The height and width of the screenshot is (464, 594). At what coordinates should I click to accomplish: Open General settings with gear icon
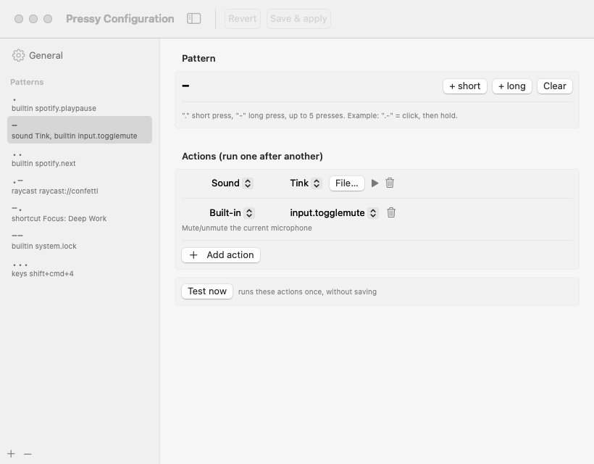click(x=38, y=55)
